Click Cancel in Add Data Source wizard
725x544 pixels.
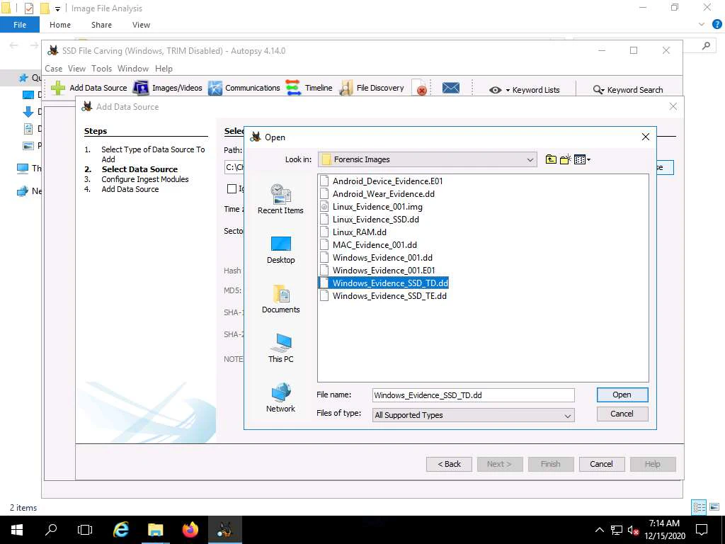[602, 464]
